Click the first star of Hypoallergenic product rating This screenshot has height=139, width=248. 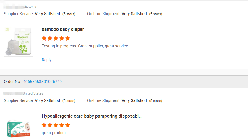pos(44,125)
